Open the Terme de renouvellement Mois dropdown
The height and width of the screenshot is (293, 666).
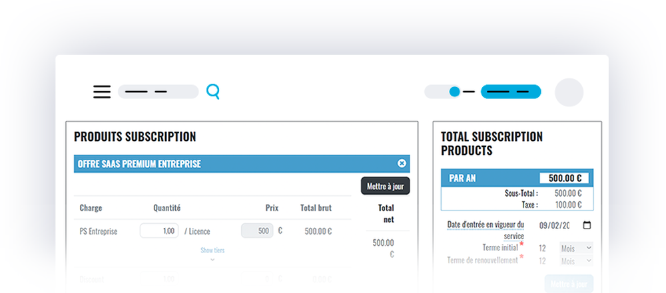576,261
